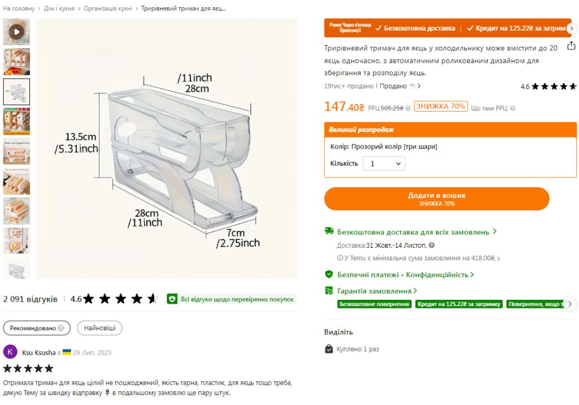Select the Рекомендовано review sort option
The image size is (579, 405).
click(x=37, y=328)
